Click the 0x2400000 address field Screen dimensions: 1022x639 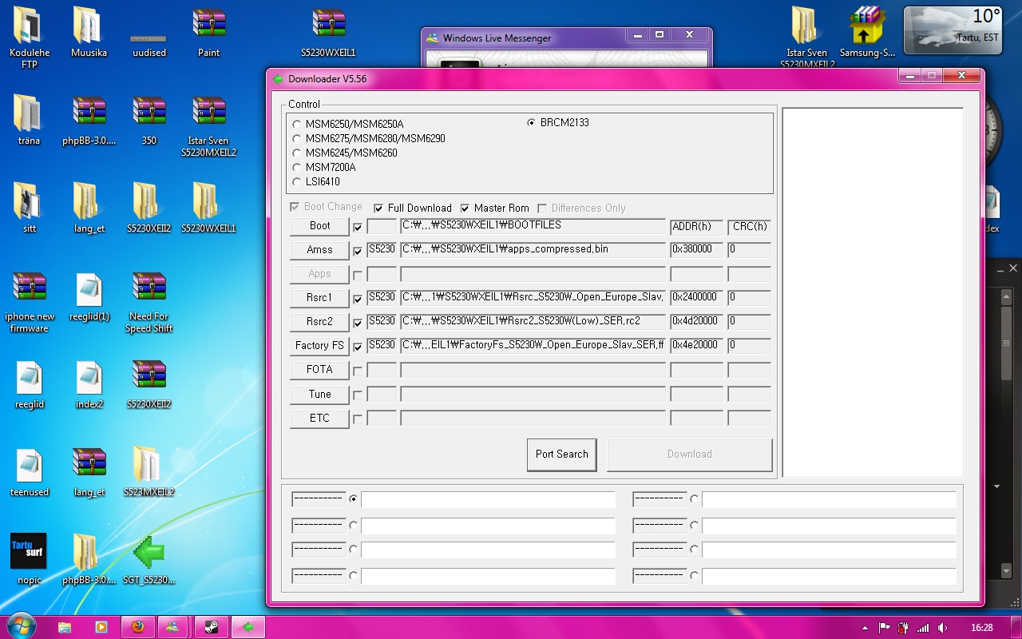tap(696, 298)
